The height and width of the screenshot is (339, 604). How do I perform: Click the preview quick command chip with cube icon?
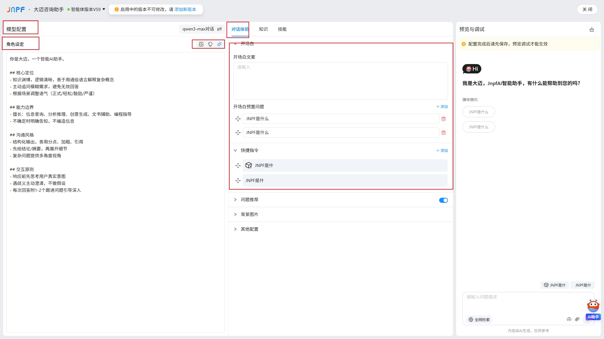click(555, 285)
